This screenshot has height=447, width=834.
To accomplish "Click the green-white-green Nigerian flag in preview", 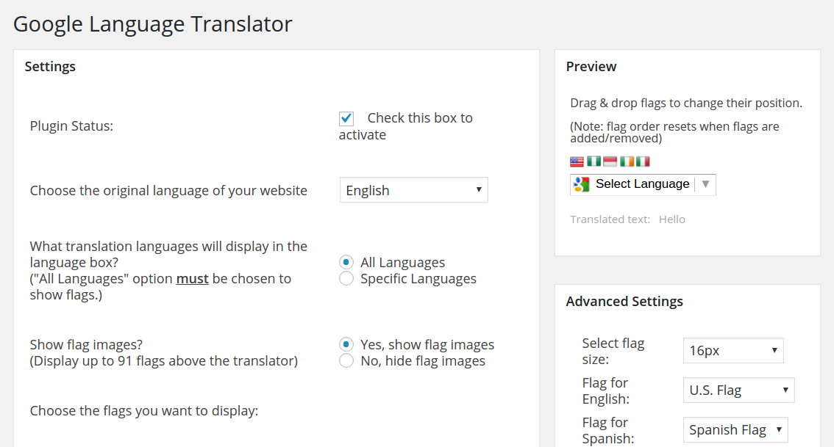I will (594, 161).
